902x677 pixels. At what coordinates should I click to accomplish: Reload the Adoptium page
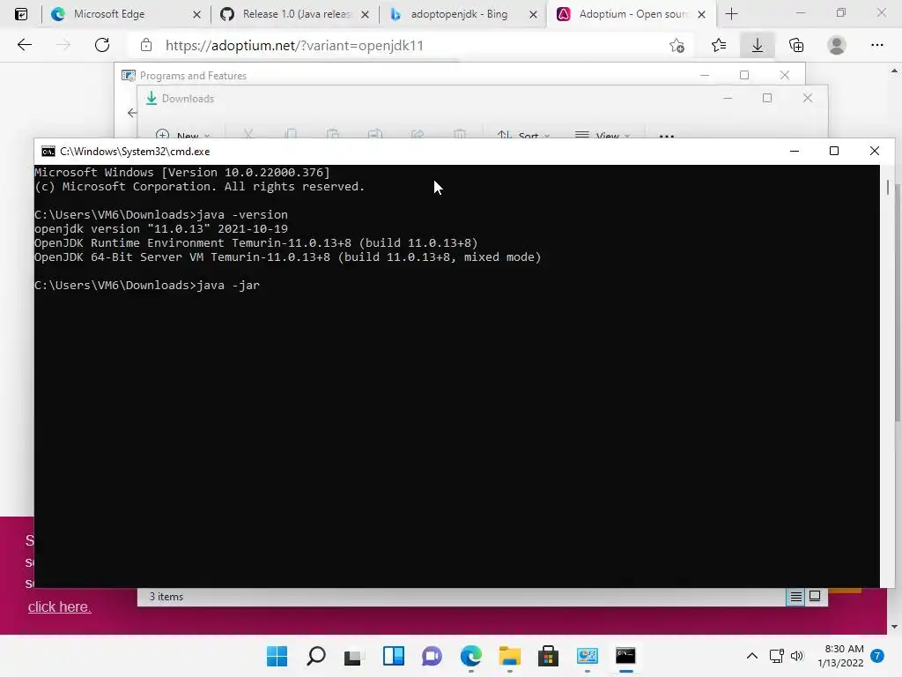tap(102, 45)
